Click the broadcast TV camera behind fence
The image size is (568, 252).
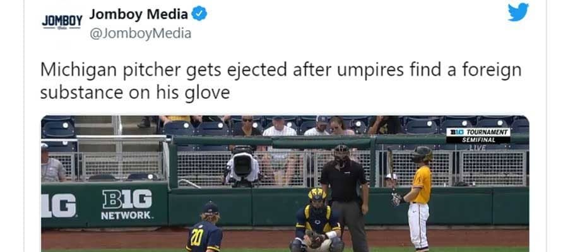[x=243, y=166]
